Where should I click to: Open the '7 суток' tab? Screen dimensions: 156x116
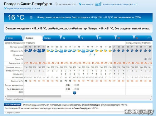(x=13, y=38)
